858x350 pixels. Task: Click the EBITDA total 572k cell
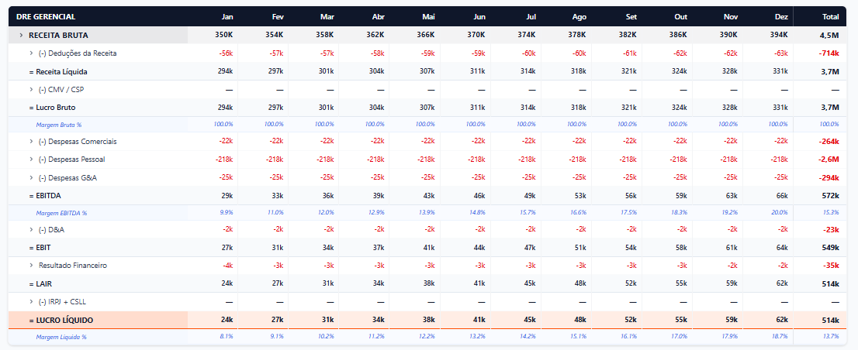(831, 195)
